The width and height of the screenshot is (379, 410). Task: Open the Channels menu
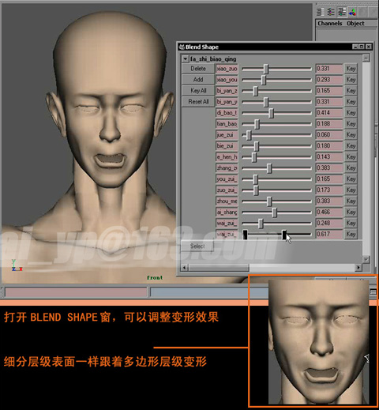[x=329, y=24]
